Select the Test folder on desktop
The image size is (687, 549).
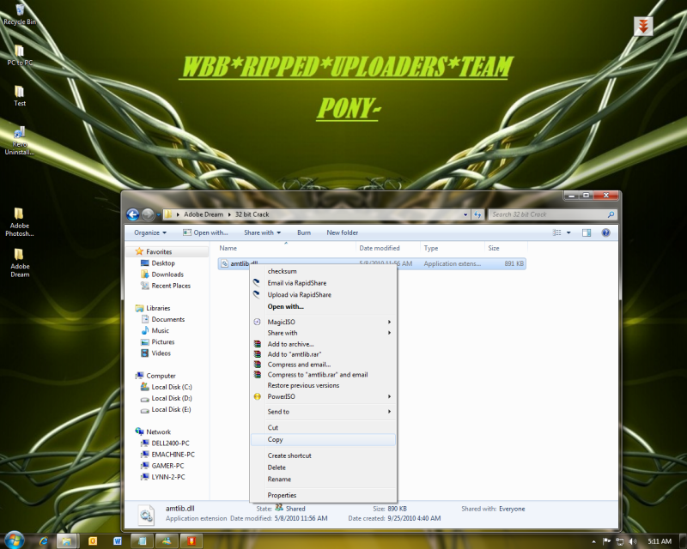[20, 96]
